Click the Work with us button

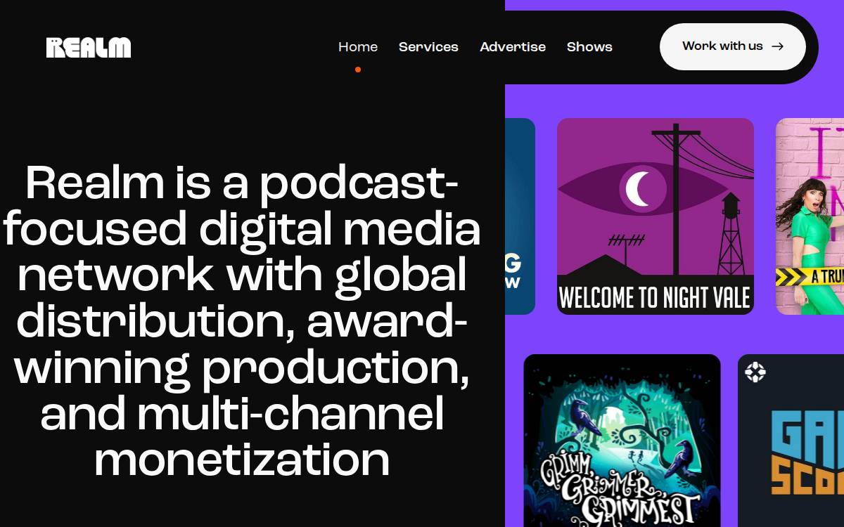(733, 46)
